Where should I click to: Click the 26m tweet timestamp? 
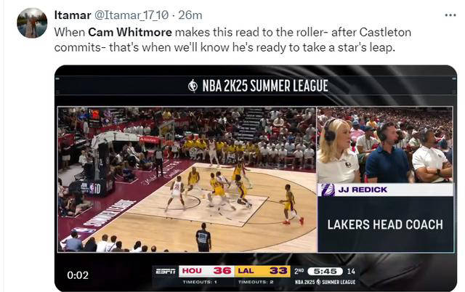click(x=190, y=15)
